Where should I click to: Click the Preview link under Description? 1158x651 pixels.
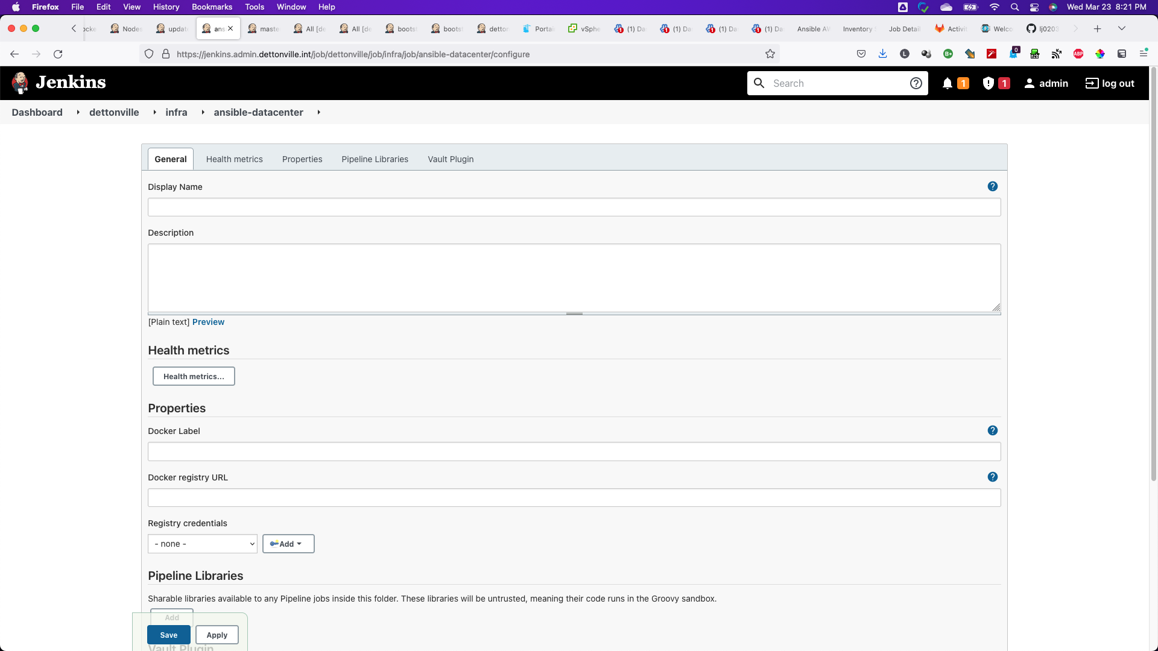coord(208,322)
